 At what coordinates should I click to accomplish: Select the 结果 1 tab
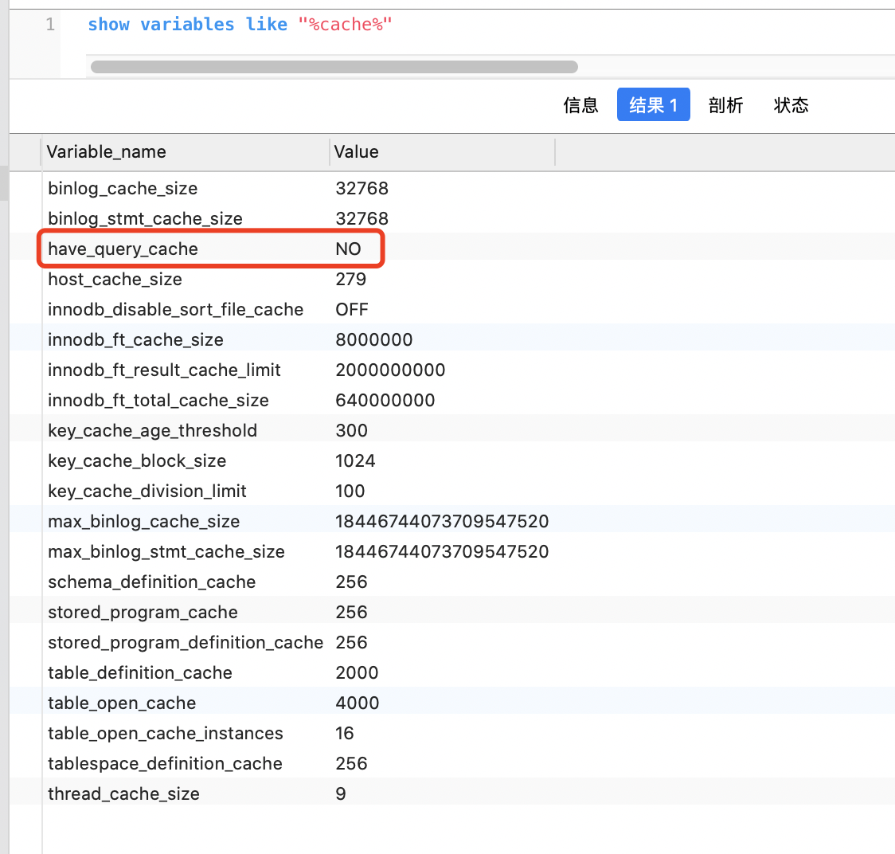tap(653, 105)
